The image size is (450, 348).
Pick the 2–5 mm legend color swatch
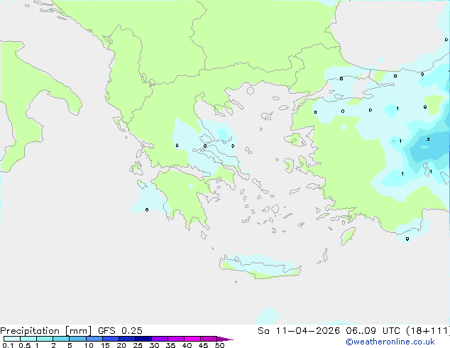61,339
